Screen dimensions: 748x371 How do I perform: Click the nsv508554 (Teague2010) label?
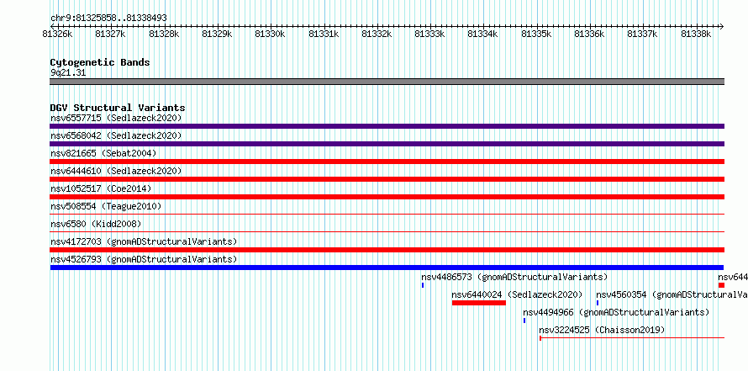pyautogui.click(x=106, y=206)
